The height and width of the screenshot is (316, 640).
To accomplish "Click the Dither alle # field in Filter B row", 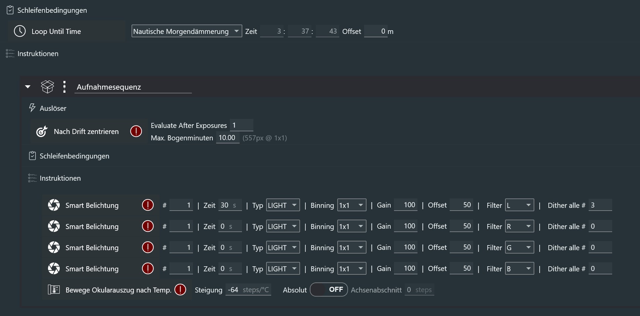I will click(600, 268).
